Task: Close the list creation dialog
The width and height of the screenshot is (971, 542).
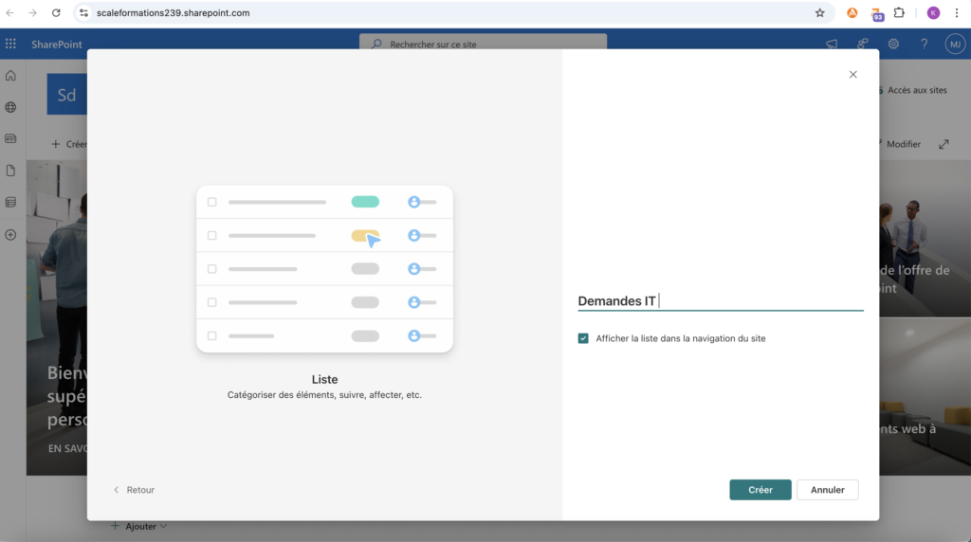Action: 852,74
